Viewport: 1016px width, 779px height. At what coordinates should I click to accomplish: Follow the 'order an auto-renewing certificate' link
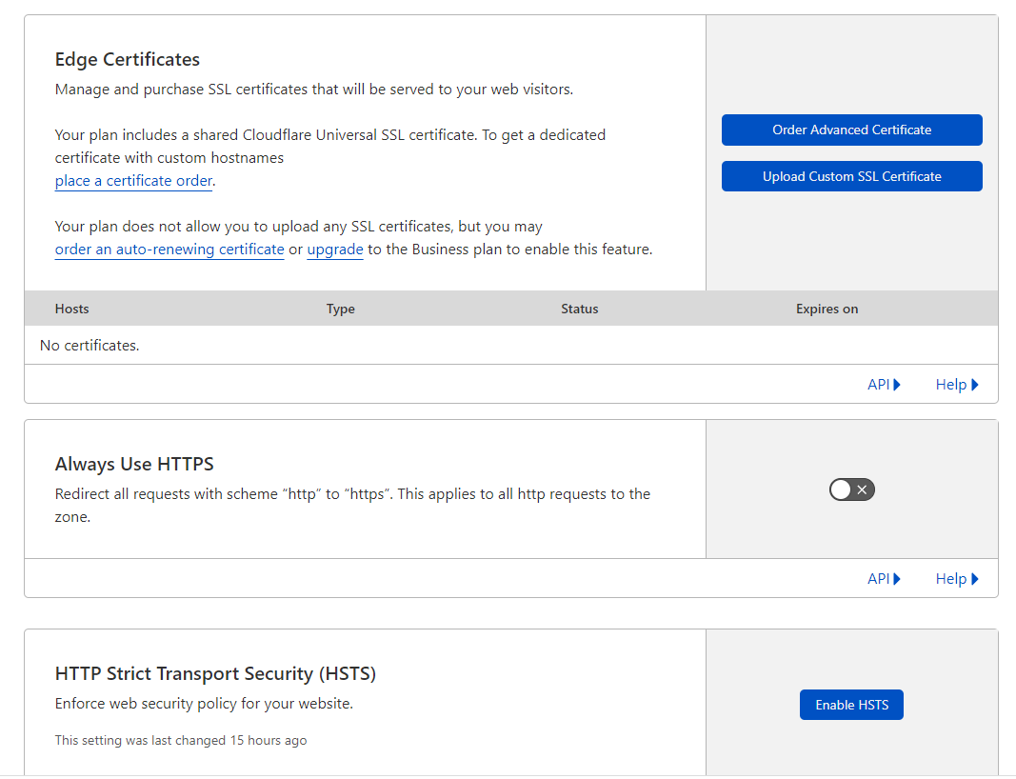click(x=169, y=250)
